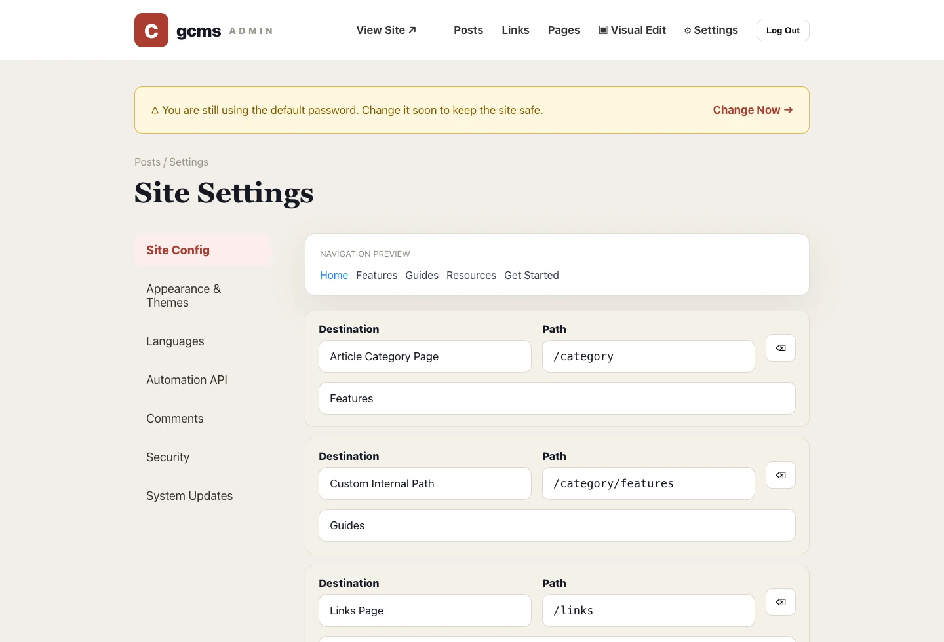Edit the /category path field
944x642 pixels.
pos(648,356)
